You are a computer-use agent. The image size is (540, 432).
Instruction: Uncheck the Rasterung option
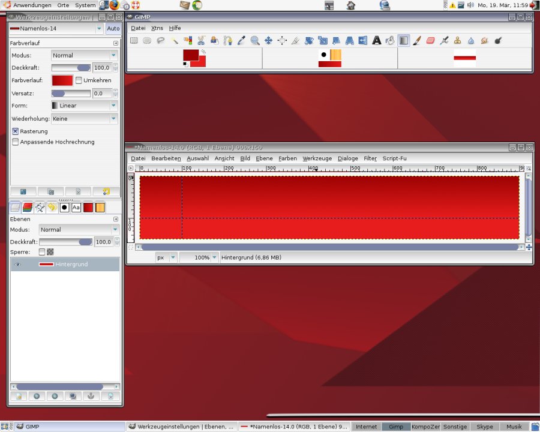[15, 131]
